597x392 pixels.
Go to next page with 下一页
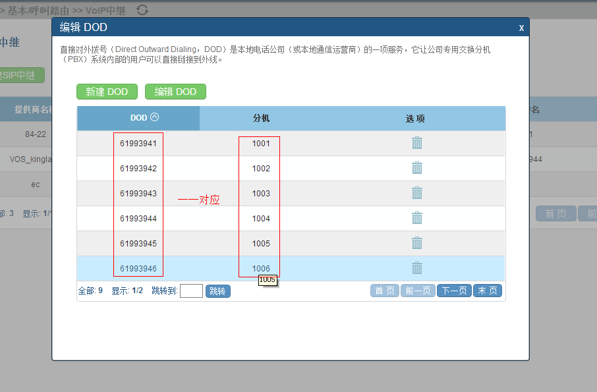point(454,291)
